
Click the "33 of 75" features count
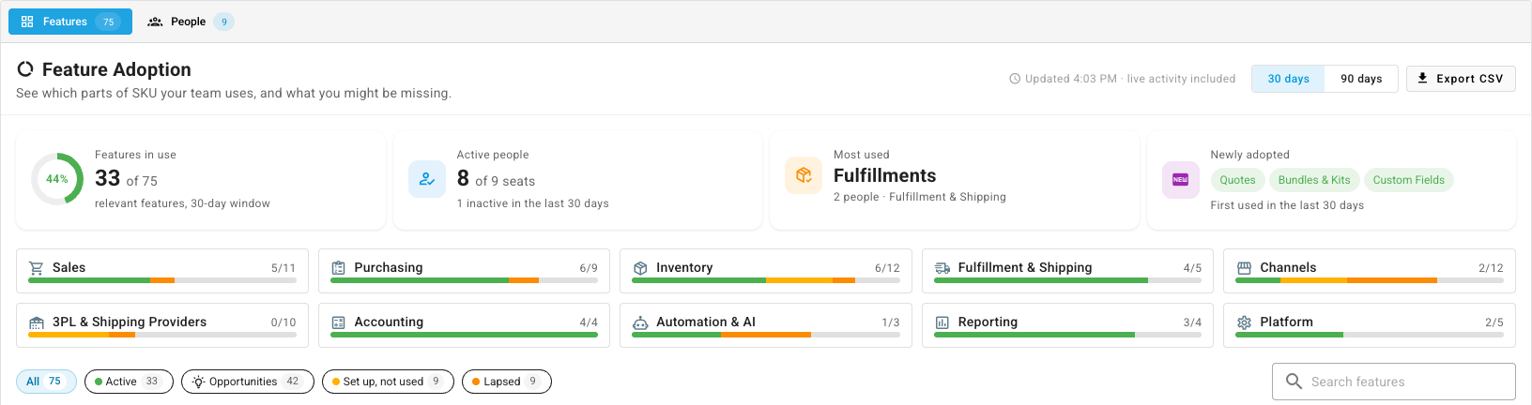click(126, 178)
